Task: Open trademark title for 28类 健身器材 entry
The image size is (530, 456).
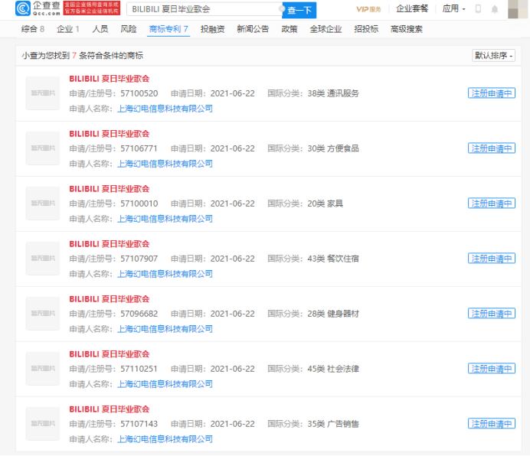Action: tap(110, 299)
